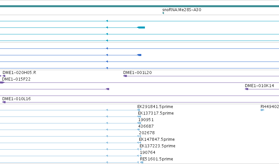The height and width of the screenshot is (164, 279).
Task: Click the 190951 EST label
Action: tap(146, 120)
